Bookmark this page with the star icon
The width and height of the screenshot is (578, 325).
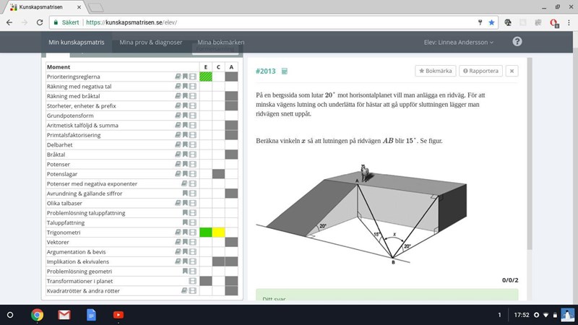491,22
